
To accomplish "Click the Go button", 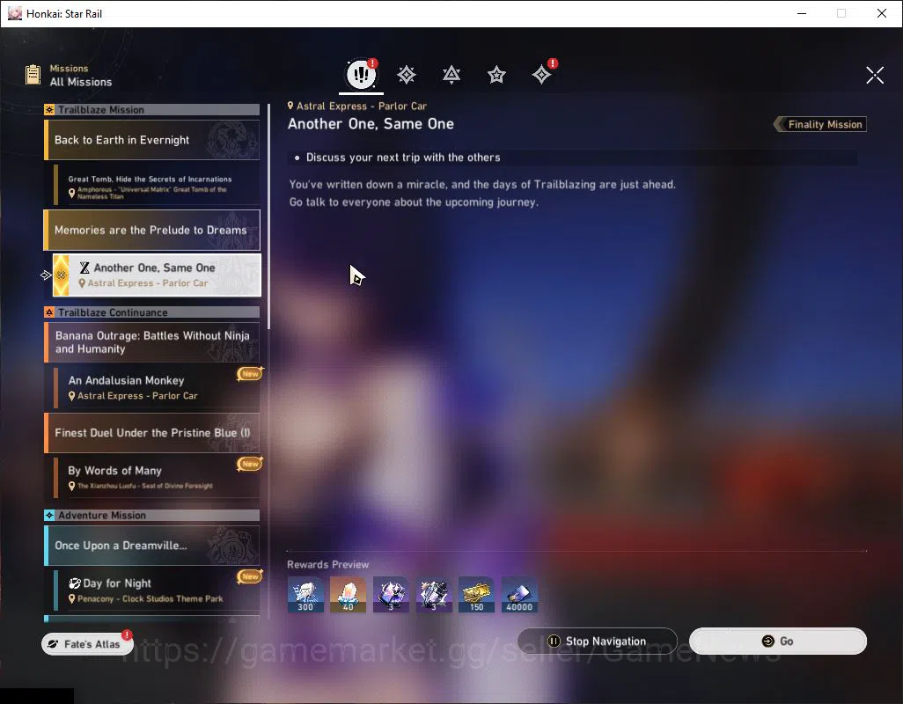I will click(777, 642).
